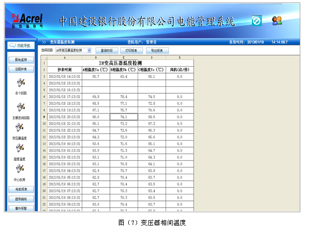This screenshot has height=228, width=322.
Task: Open the 主要进线回路 report icon
Action: click(x=21, y=107)
